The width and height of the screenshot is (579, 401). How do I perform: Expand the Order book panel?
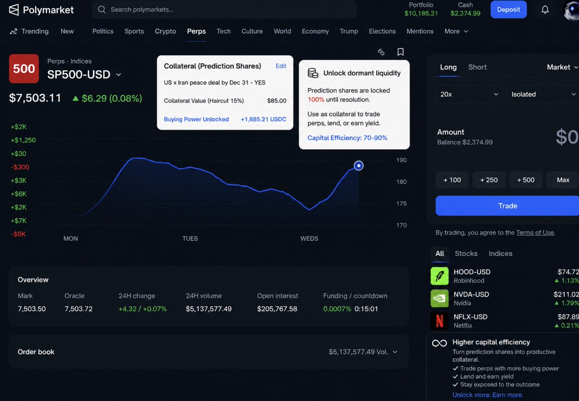[x=208, y=352]
